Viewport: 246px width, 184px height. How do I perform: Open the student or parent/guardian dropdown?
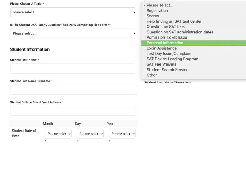(x=73, y=33)
